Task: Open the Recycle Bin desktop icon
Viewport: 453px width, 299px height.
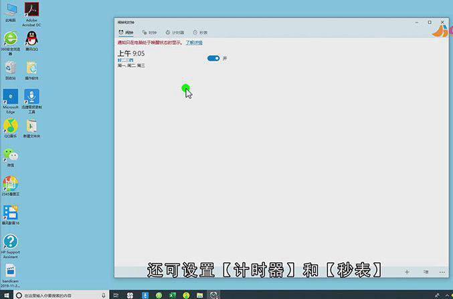Action: [11, 70]
